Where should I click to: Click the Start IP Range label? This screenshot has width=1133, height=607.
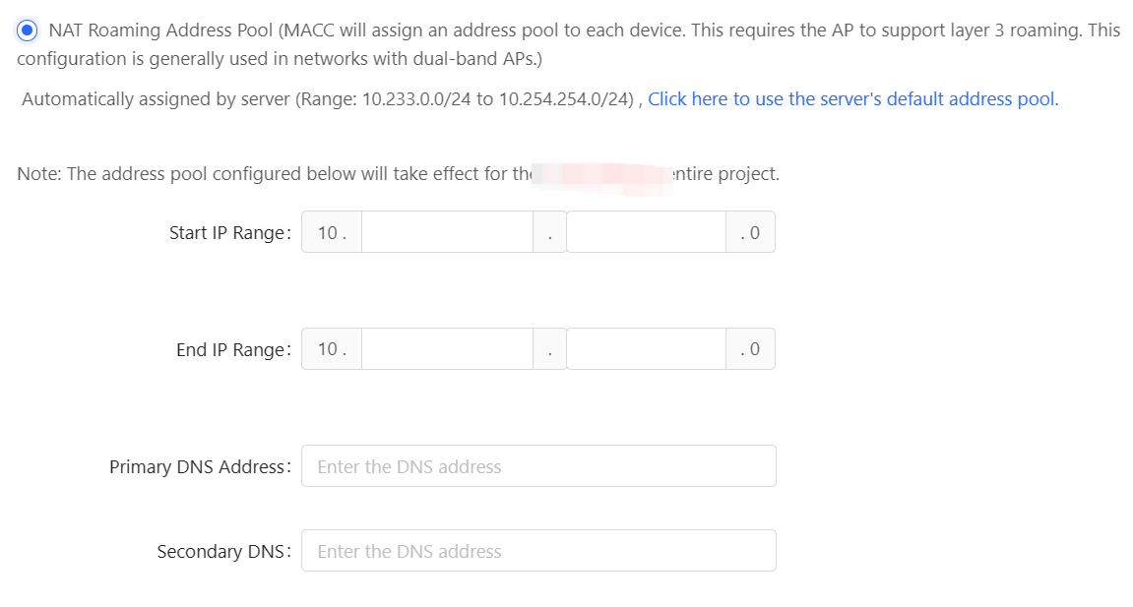click(229, 233)
